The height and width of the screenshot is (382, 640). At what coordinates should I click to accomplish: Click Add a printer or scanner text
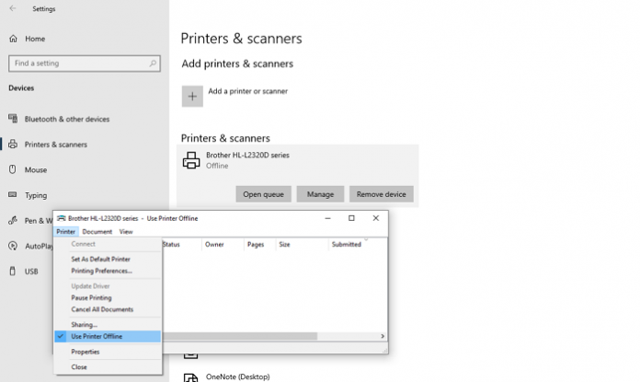(247, 91)
